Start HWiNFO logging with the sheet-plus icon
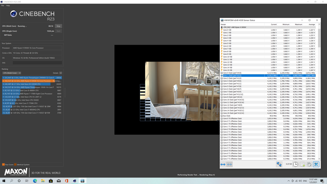This screenshot has height=184, width=327. (302, 164)
